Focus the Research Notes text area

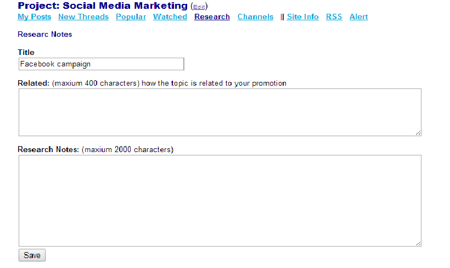point(220,201)
